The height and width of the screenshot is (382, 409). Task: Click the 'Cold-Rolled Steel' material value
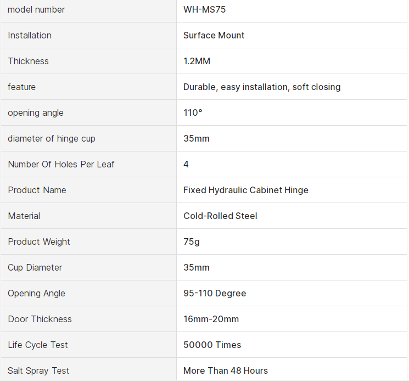tap(220, 216)
